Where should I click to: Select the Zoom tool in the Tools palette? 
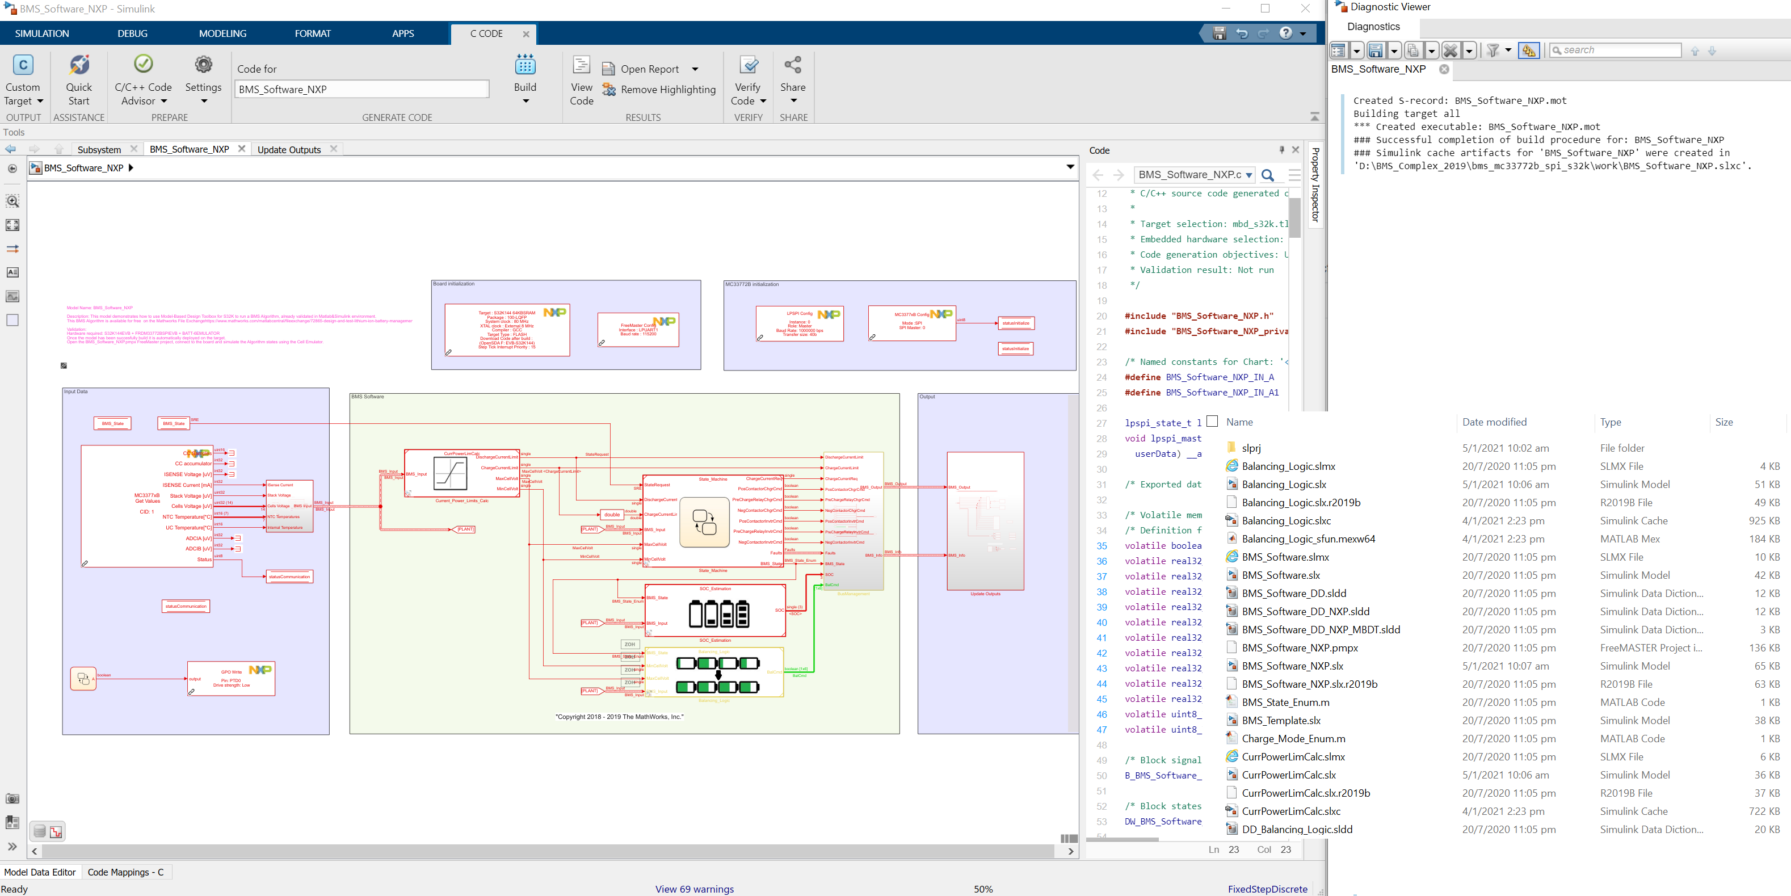(12, 201)
